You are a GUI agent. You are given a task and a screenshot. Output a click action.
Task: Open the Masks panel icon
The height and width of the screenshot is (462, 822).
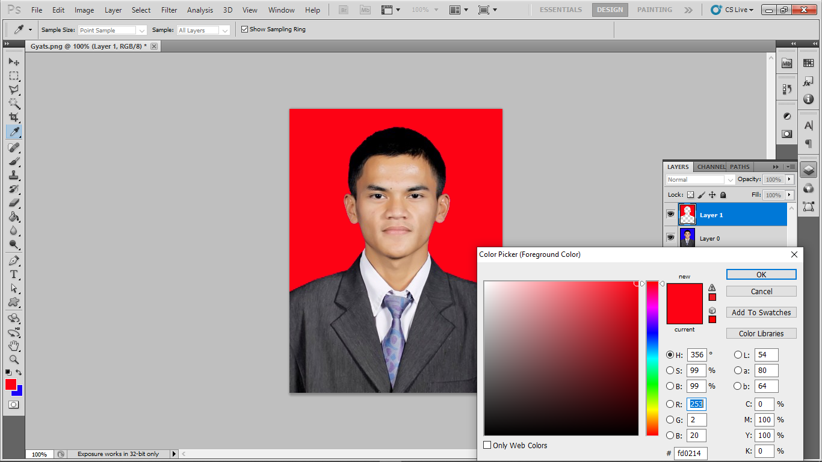pyautogui.click(x=786, y=134)
